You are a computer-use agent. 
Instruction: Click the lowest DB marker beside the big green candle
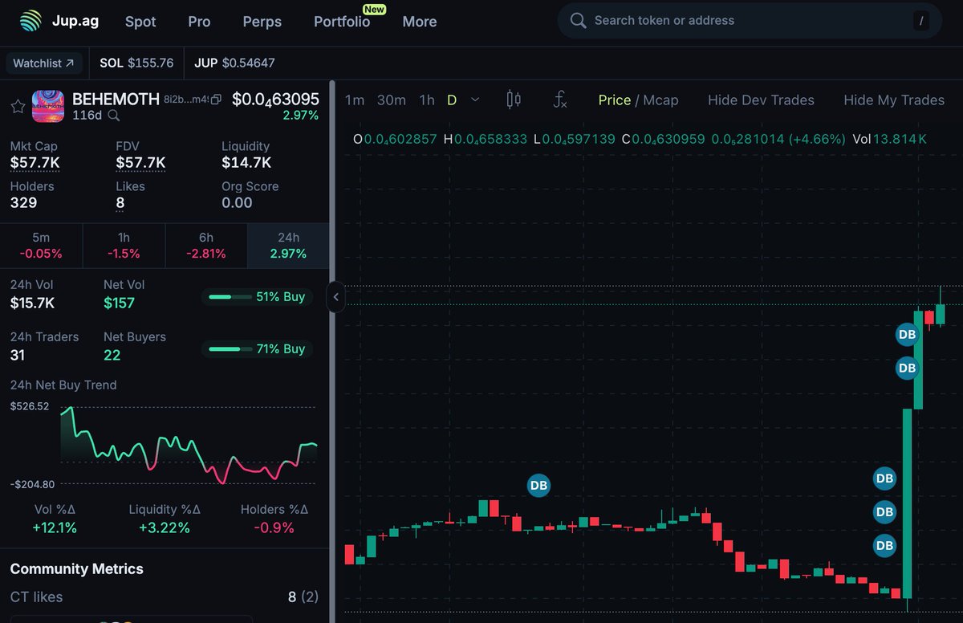coord(884,546)
